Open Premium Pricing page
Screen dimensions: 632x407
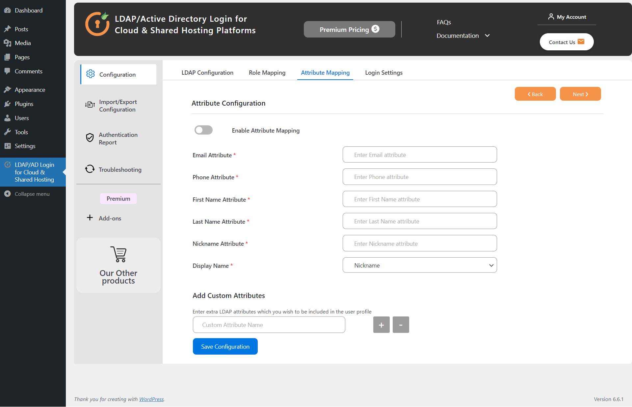point(349,29)
